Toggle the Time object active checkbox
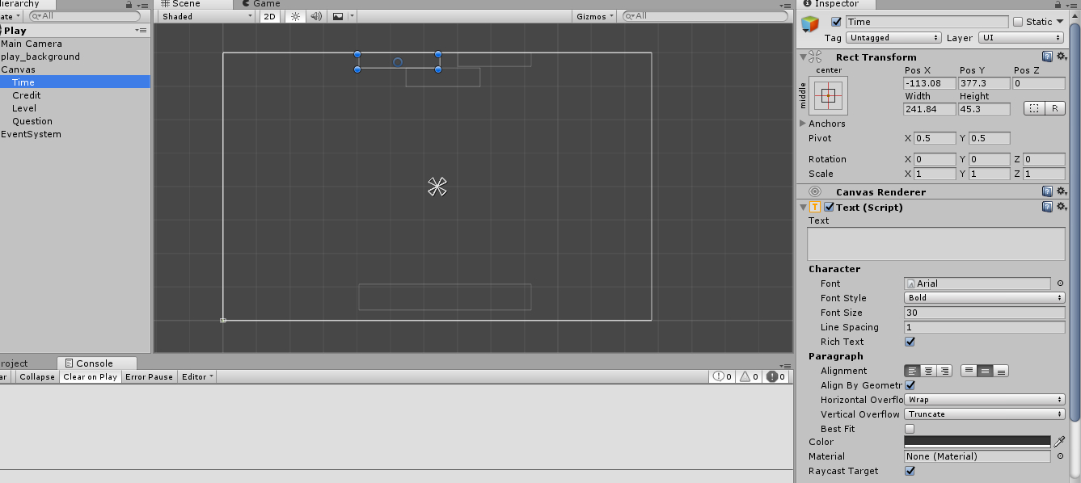The image size is (1081, 483). pyautogui.click(x=836, y=22)
